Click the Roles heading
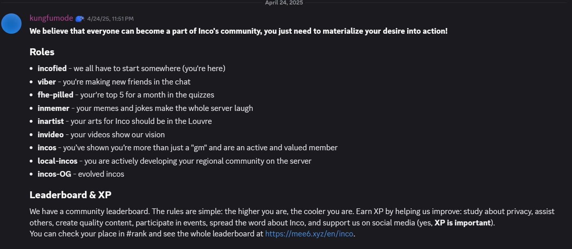 [42, 52]
